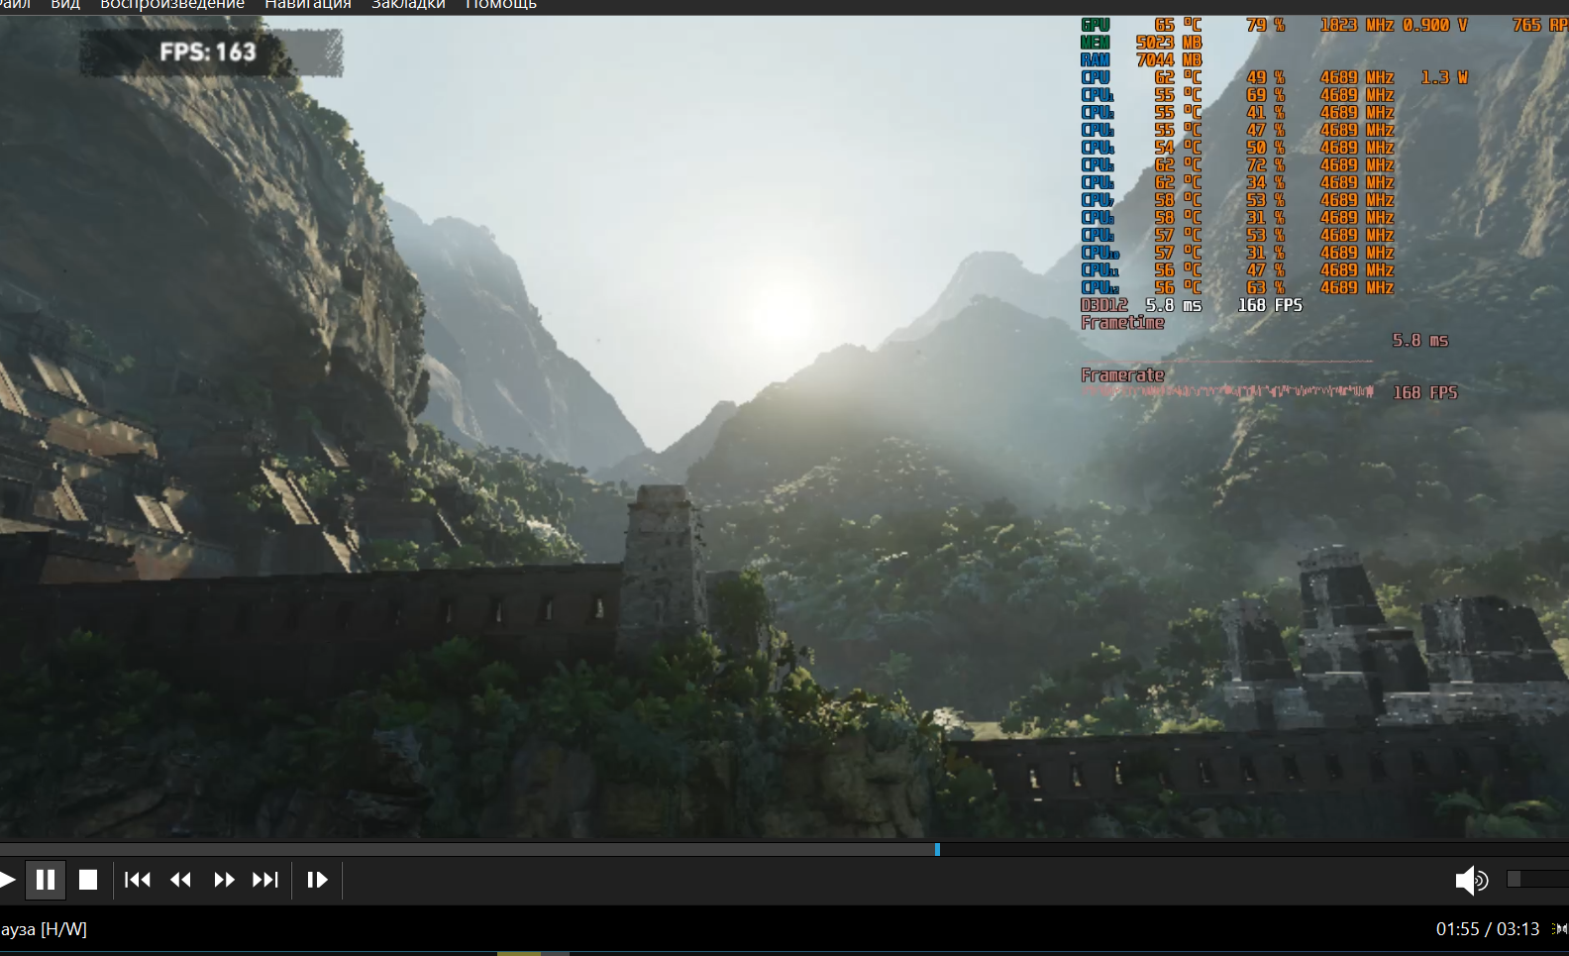Click the GPU row of the overlay
Image resolution: width=1569 pixels, height=956 pixels.
click(x=1323, y=25)
